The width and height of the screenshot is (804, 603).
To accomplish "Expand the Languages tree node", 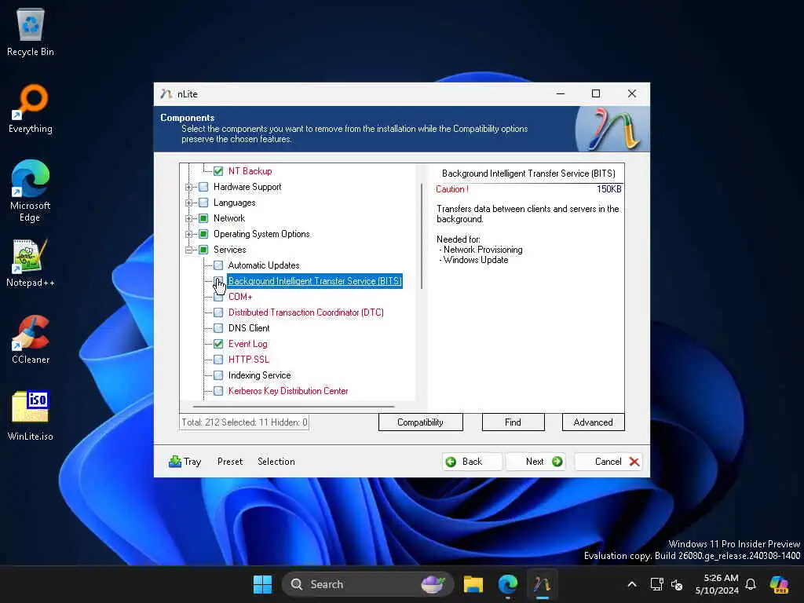I will point(188,203).
